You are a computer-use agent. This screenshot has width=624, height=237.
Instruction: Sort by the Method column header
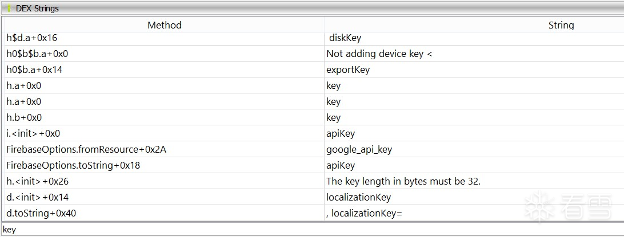164,25
